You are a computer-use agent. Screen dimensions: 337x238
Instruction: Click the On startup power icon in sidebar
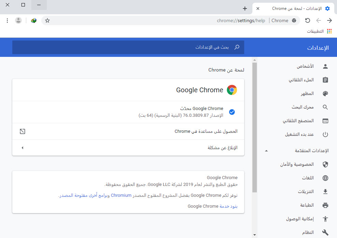tap(325, 134)
